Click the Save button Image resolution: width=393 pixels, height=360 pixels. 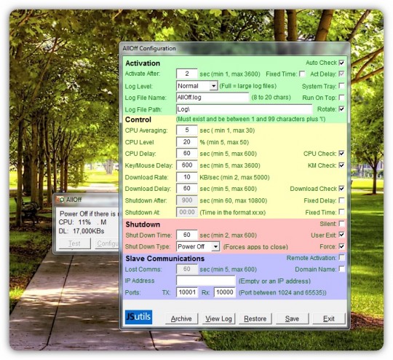click(292, 318)
